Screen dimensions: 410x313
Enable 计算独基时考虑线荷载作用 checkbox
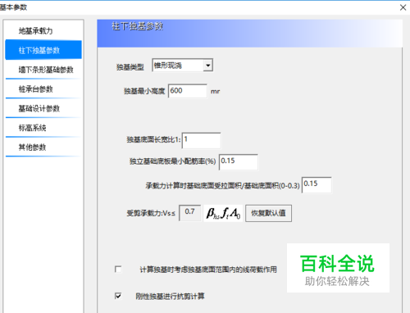pyautogui.click(x=118, y=270)
